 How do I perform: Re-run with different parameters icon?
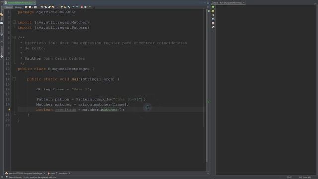tap(213, 11)
